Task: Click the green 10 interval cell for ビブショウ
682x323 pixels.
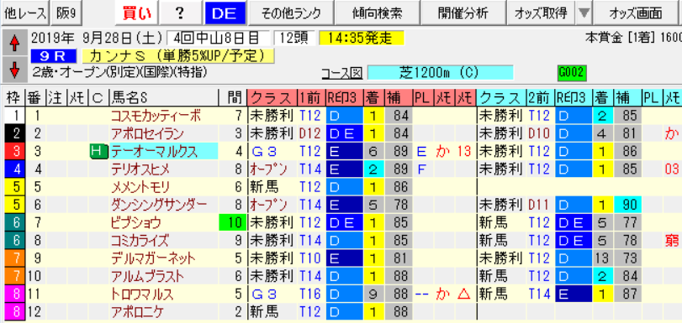Action: click(x=233, y=222)
